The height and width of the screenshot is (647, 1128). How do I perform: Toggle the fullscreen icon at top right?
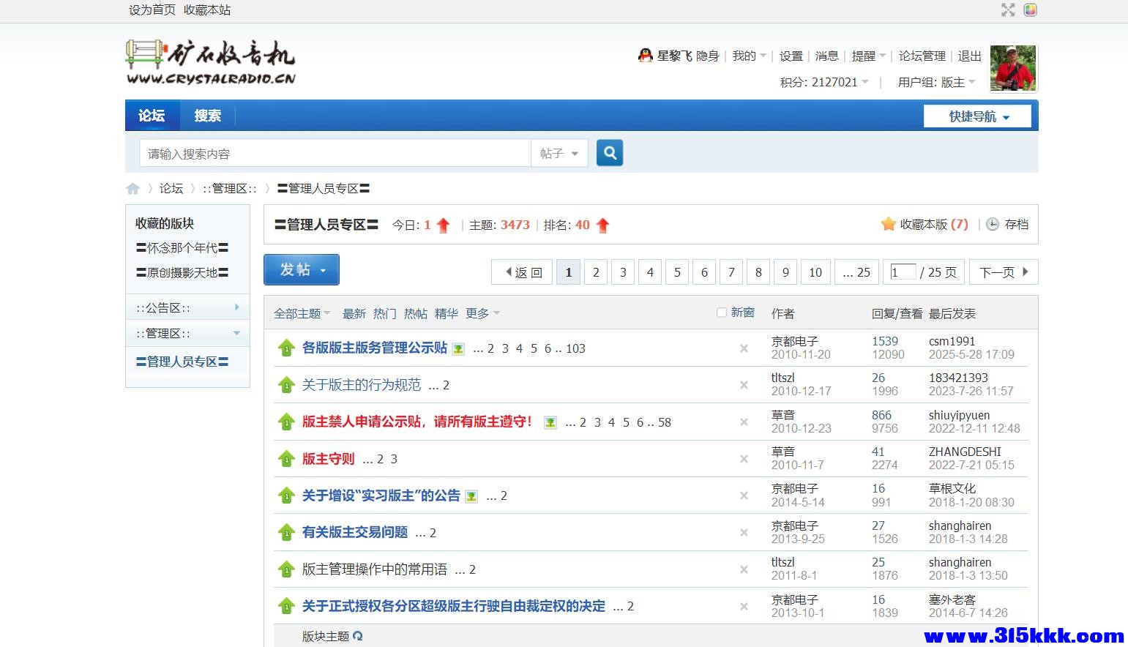[x=1007, y=10]
